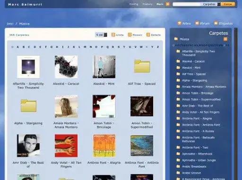Click the orange icon beside Música in sidebar
This screenshot has width=242, height=180.
tap(225, 39)
